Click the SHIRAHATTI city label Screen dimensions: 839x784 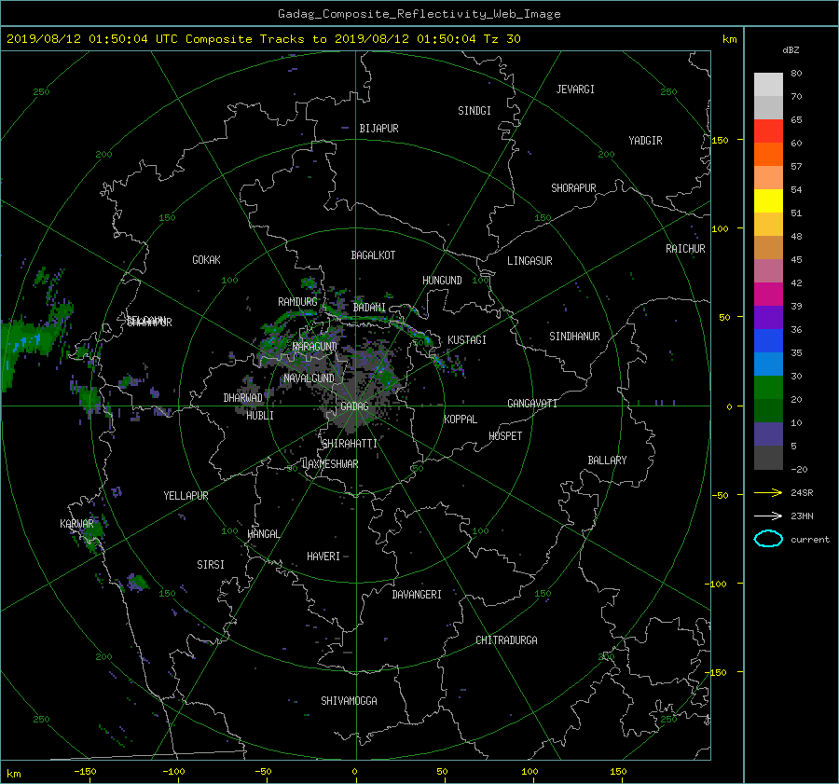click(350, 444)
